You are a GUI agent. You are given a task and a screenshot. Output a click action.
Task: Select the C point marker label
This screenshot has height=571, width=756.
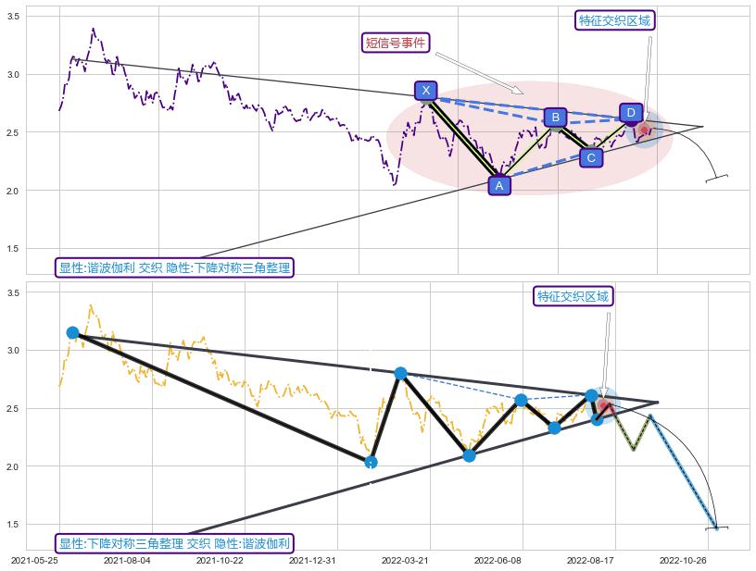tap(591, 158)
